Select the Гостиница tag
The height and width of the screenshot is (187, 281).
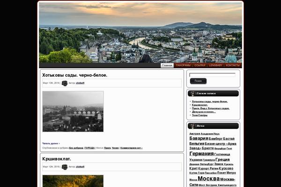[222, 154]
